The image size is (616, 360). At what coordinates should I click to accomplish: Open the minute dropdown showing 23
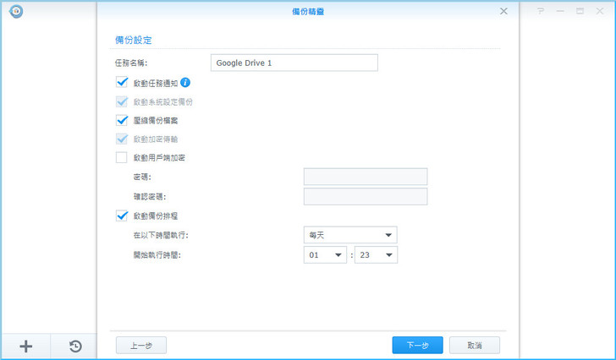tap(376, 254)
